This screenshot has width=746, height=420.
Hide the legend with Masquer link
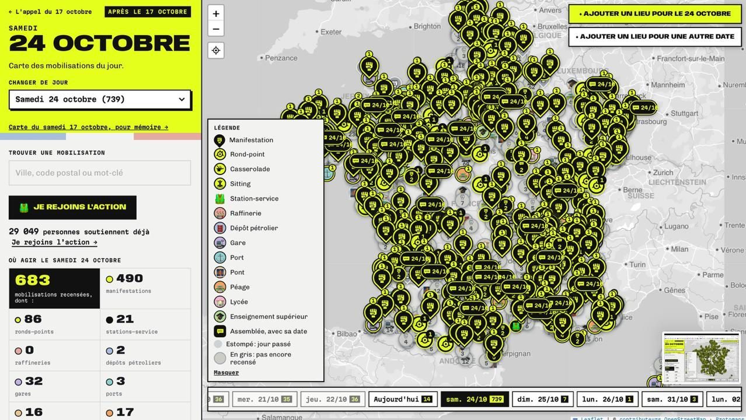(x=226, y=373)
